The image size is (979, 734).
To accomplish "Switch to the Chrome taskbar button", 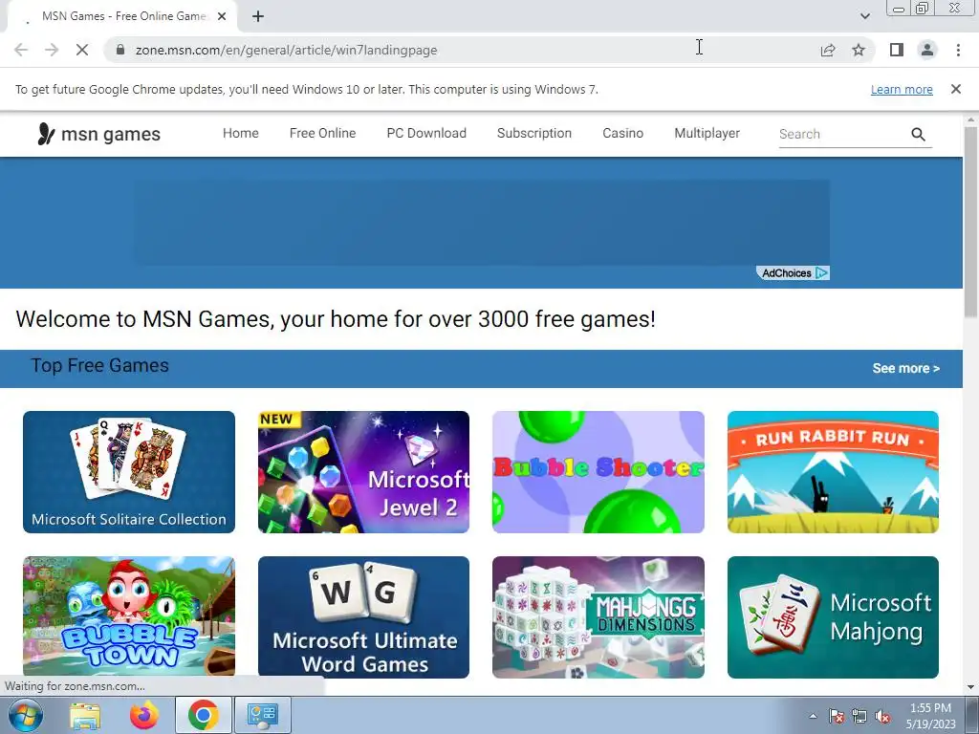I will click(203, 715).
